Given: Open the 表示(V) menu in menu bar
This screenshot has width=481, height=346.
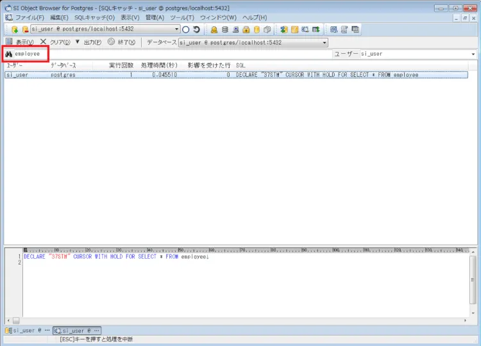Looking at the screenshot, I should (x=130, y=17).
